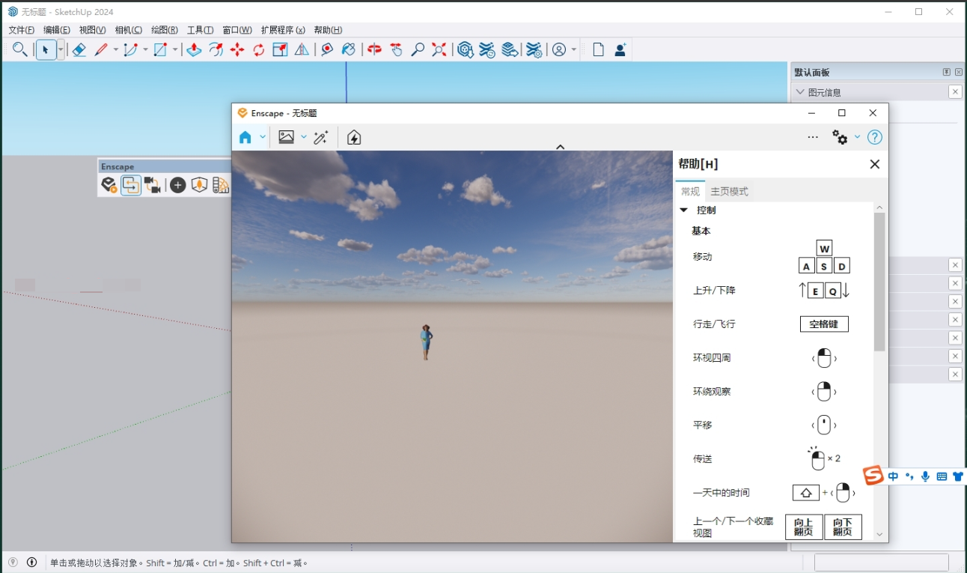Click the help panel vertical scrollbar
967x573 pixels.
879,282
